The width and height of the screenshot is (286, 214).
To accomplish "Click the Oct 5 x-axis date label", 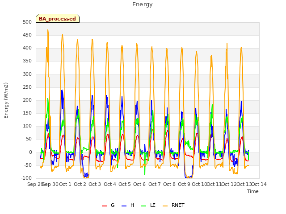I will (125, 184).
